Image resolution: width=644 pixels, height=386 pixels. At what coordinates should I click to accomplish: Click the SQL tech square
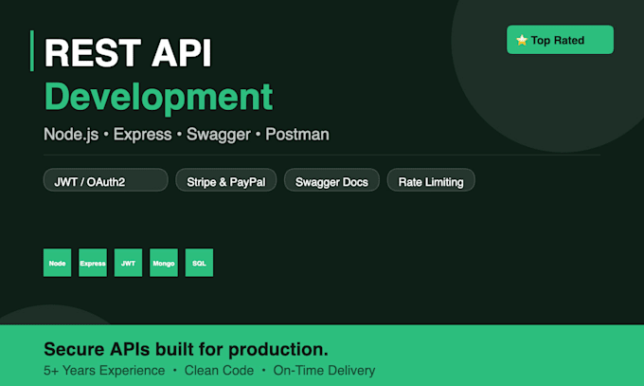[199, 263]
